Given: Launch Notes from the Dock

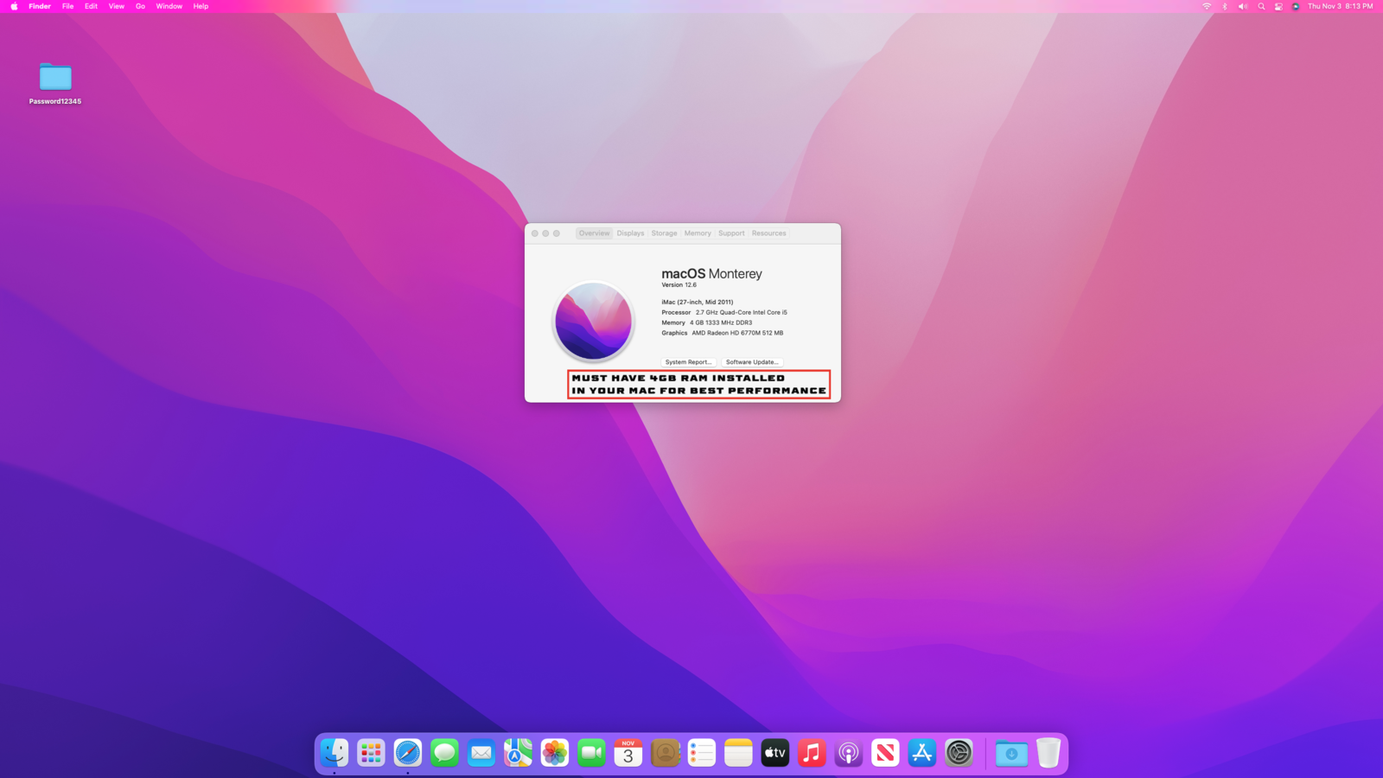Looking at the screenshot, I should (x=738, y=753).
